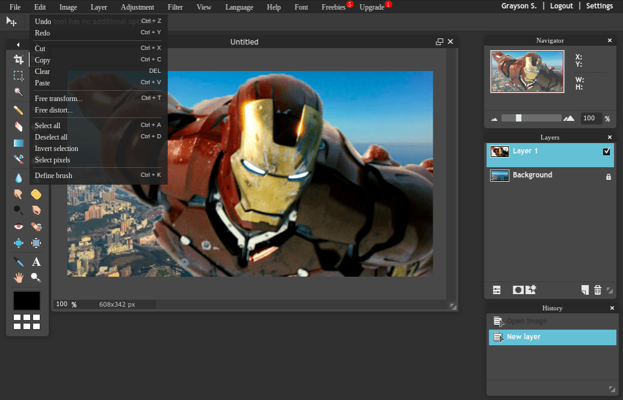This screenshot has width=623, height=400.
Task: Open layer settings in Layers panel
Action: click(497, 290)
